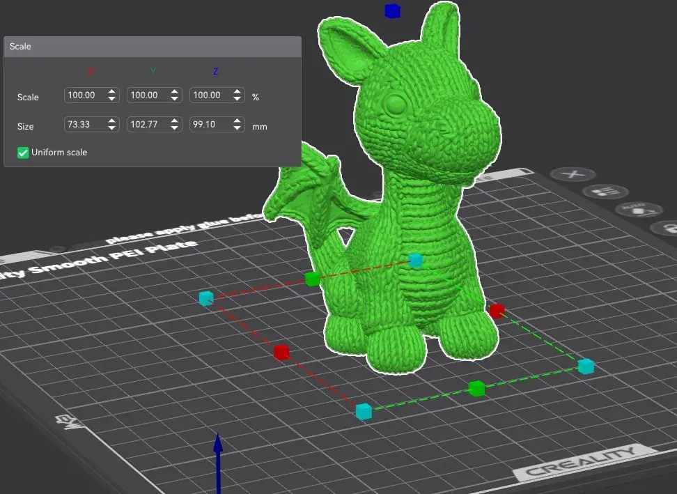Grab the dark blue Z scale handle above dragon

[392, 10]
